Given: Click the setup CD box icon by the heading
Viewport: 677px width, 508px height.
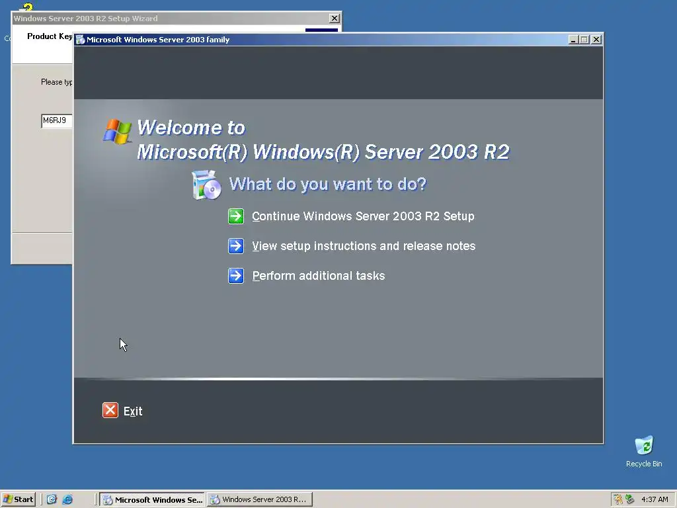Looking at the screenshot, I should (x=206, y=185).
